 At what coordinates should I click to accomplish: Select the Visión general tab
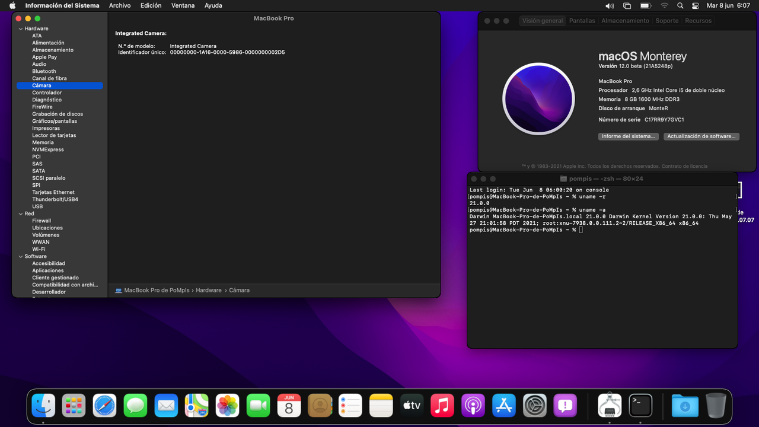click(543, 21)
